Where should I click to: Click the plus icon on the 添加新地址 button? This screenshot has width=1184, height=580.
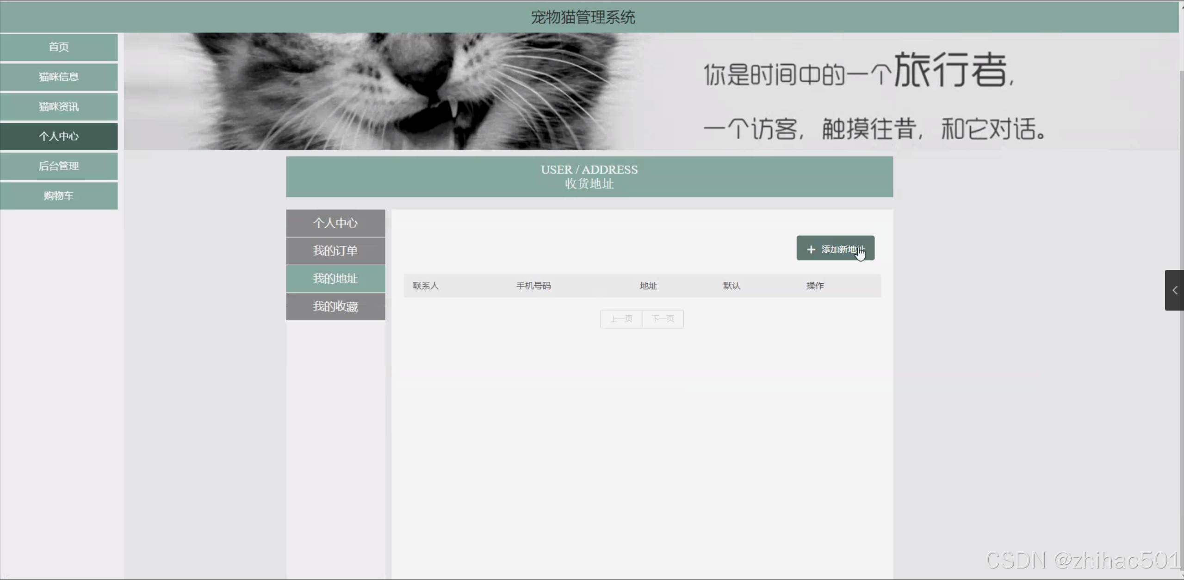(811, 250)
